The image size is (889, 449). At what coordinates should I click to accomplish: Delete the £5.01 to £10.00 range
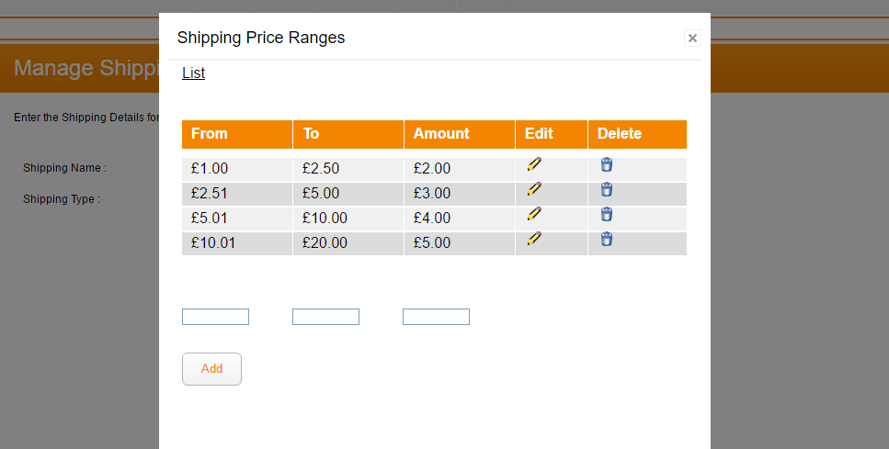[607, 215]
